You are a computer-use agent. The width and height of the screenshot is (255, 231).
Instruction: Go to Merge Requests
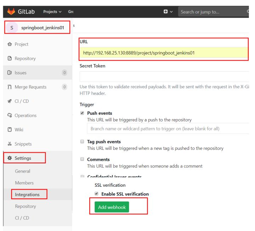30,87
